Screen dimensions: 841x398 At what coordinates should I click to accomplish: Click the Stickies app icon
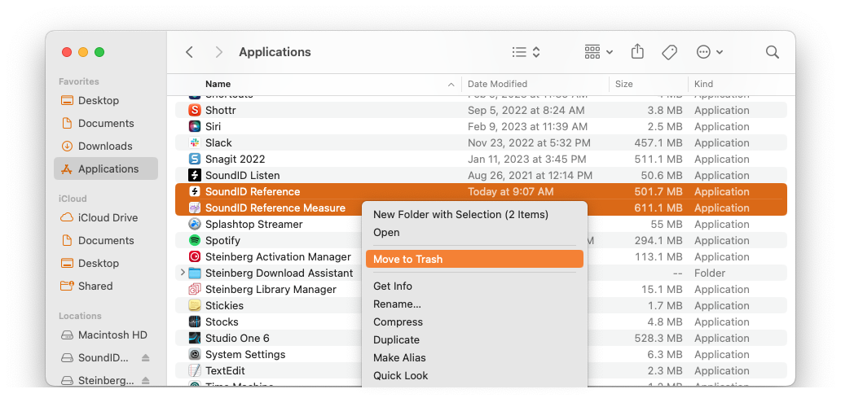[195, 305]
